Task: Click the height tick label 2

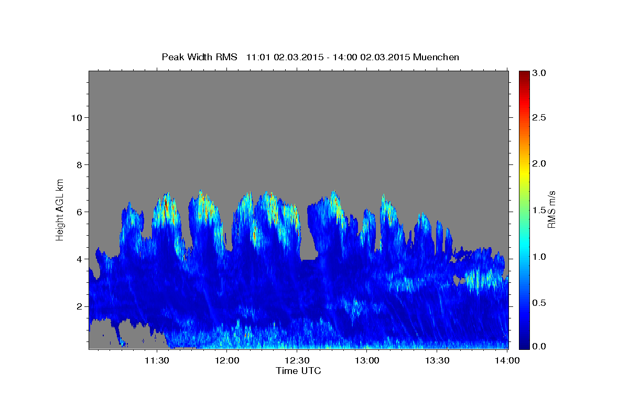Action: (78, 306)
